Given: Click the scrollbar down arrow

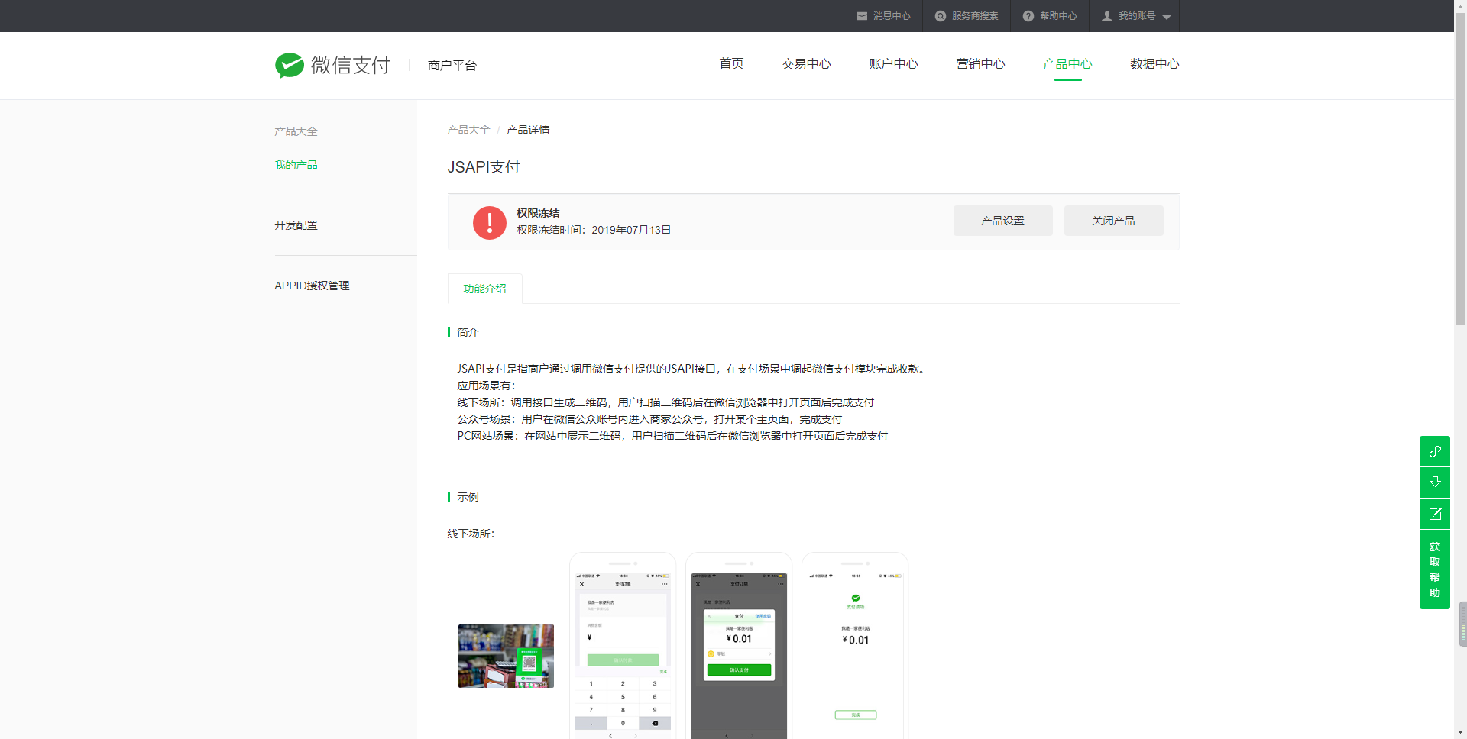Looking at the screenshot, I should coord(1460,733).
